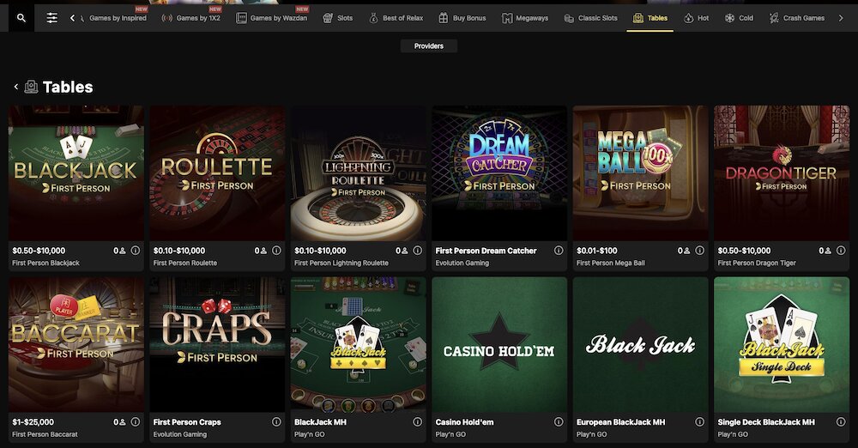The height and width of the screenshot is (448, 858).
Task: Open Single Deck BlackJack MH thumbnail
Action: 782,344
